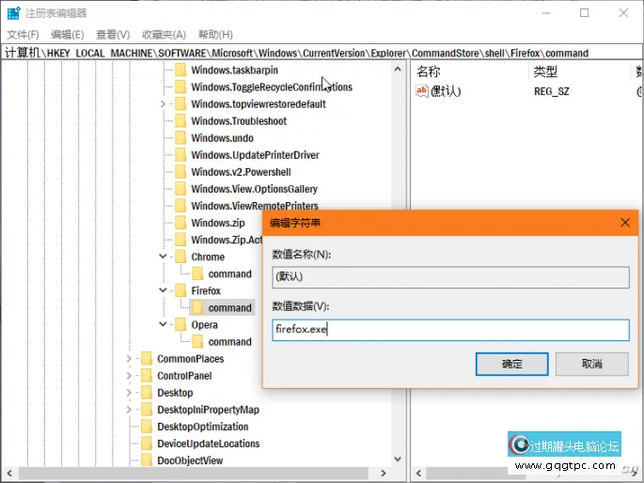Open the 文件(F) menu
This screenshot has width=644, height=483.
(x=23, y=34)
